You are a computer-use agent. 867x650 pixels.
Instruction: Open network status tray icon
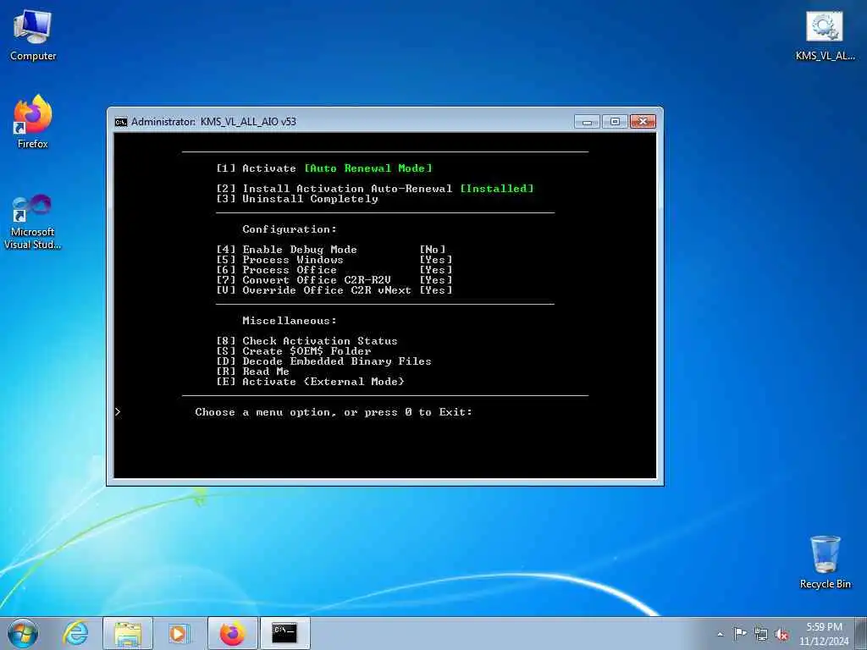[x=761, y=634]
